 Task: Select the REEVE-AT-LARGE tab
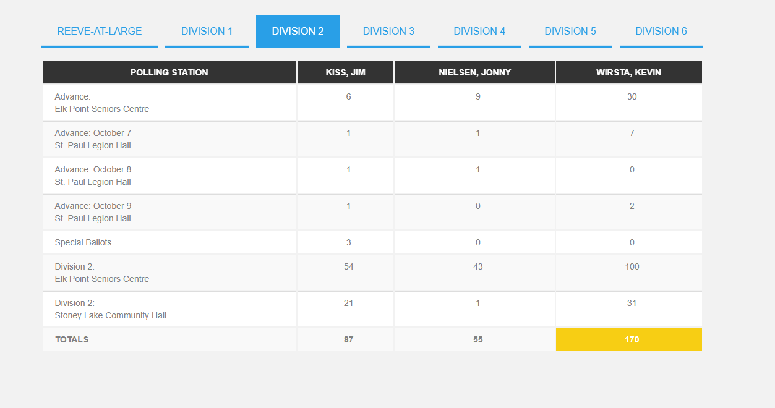pos(99,31)
